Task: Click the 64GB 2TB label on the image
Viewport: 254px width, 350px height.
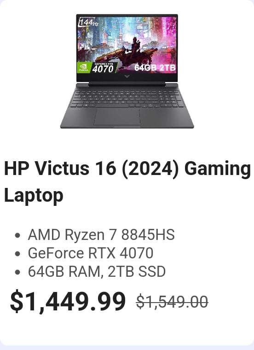Action: 155,67
